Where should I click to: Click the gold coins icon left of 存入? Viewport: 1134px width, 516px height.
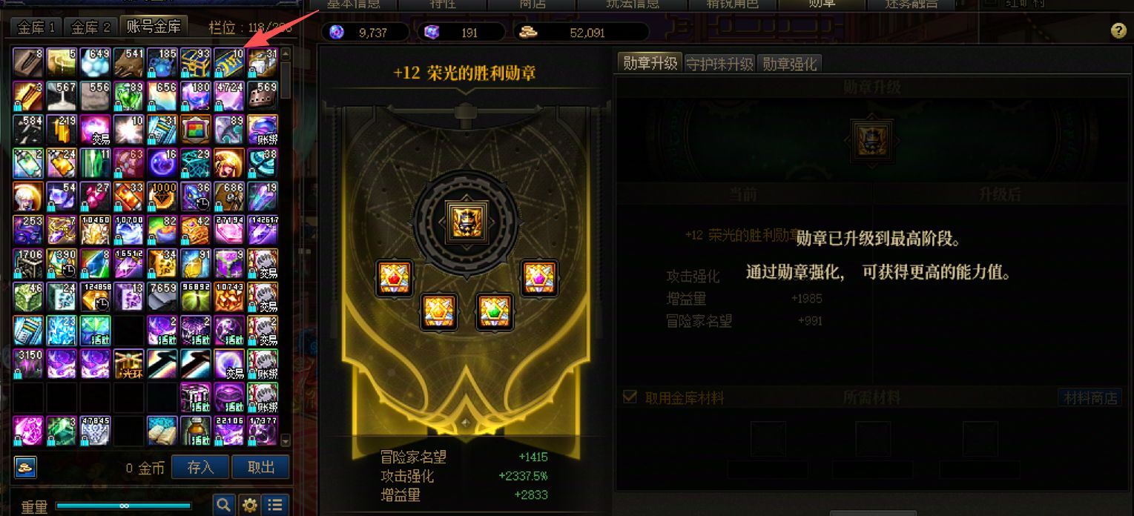tap(25, 467)
